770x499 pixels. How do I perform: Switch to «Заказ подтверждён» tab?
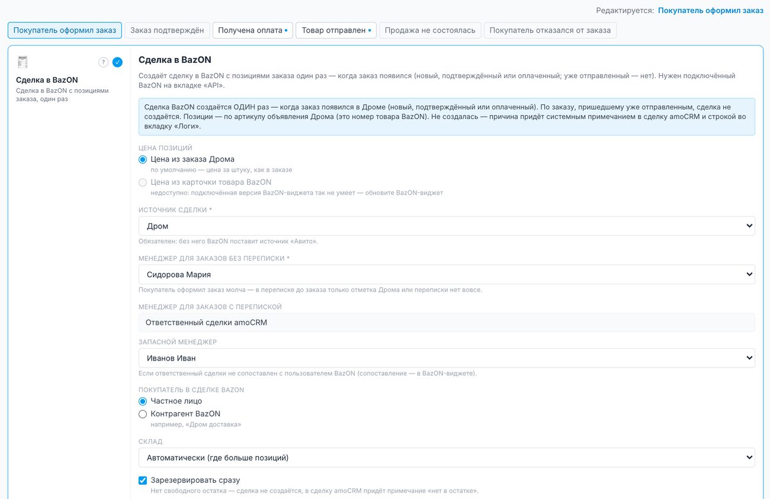(x=167, y=30)
